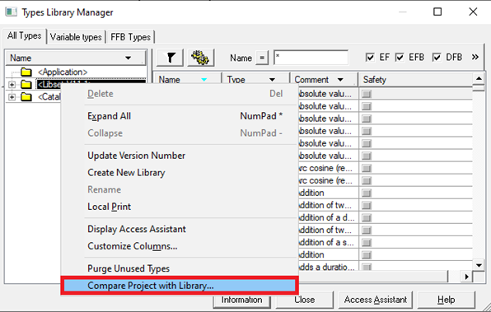Click the Application folder icon
Image resolution: width=491 pixels, height=312 pixels.
[26, 72]
